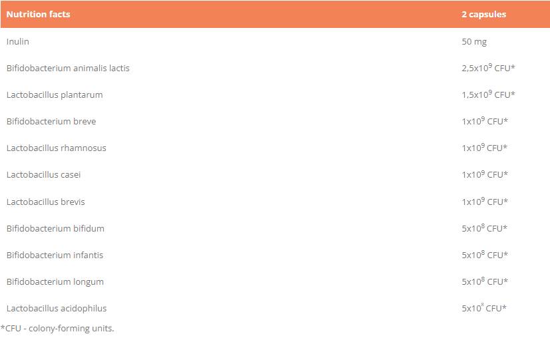Click the Lactobacillus brevis ingredient name
Viewport: 550px width, 340px height.
[46, 202]
